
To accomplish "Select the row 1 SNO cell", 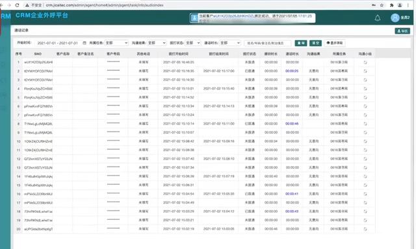I will coord(38,62).
